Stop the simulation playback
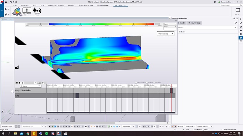243x136 pixels. 17,83
